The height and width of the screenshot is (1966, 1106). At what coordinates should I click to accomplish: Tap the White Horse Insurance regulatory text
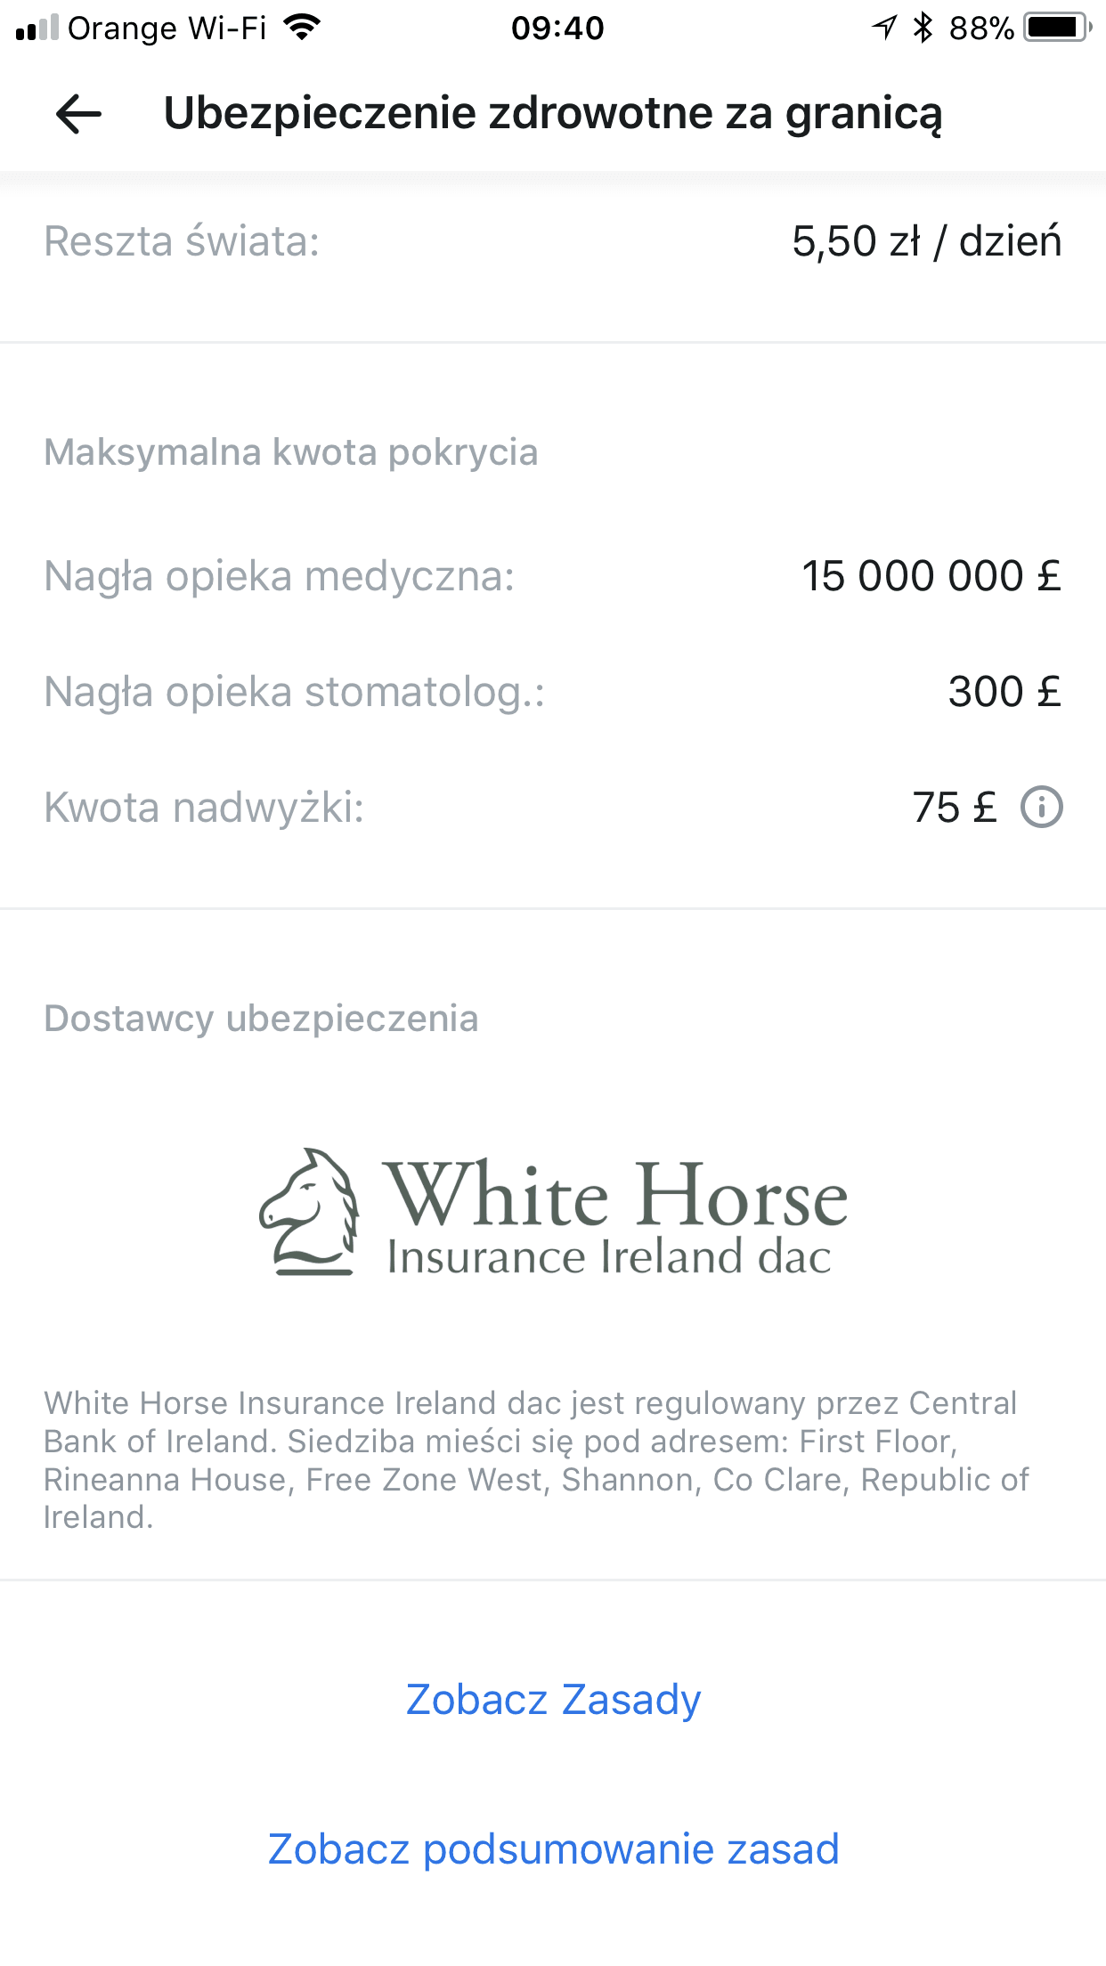537,1459
